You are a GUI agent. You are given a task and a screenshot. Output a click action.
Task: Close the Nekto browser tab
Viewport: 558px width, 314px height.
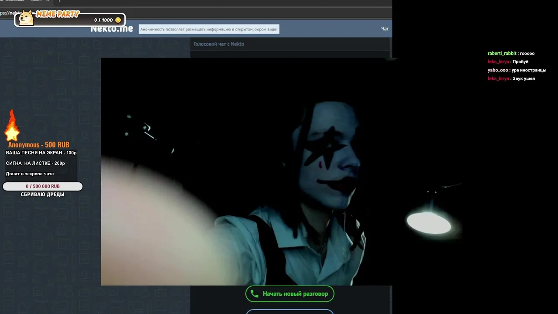coord(48,1)
